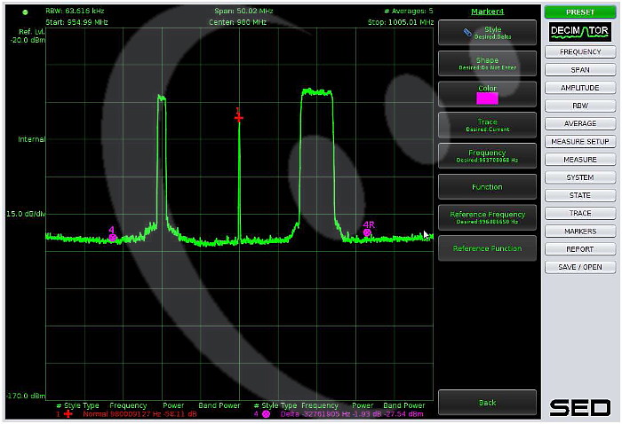Open the FREQUENCY menu

pos(579,51)
